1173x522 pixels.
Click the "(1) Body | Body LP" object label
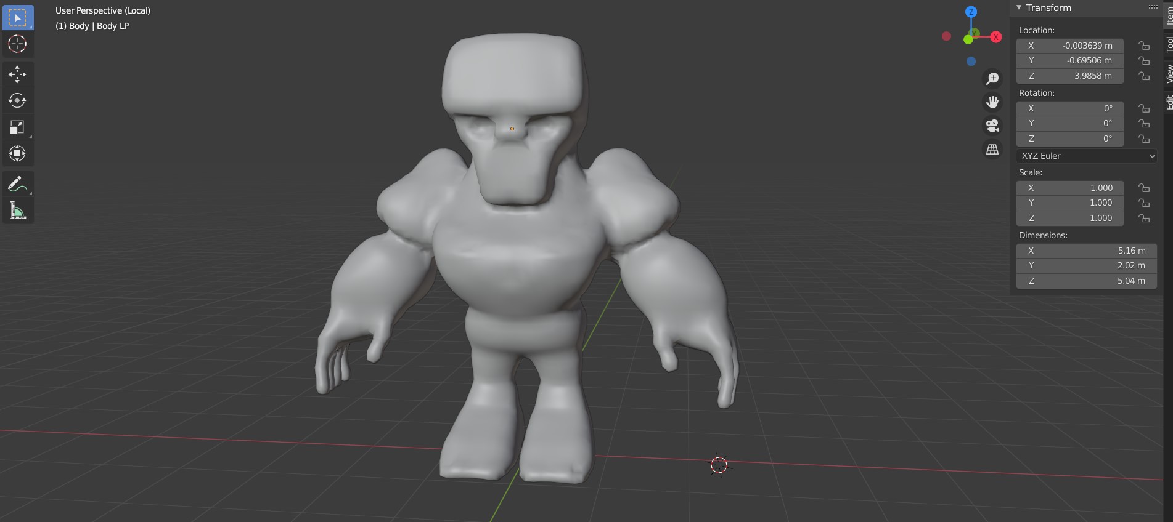coord(92,26)
